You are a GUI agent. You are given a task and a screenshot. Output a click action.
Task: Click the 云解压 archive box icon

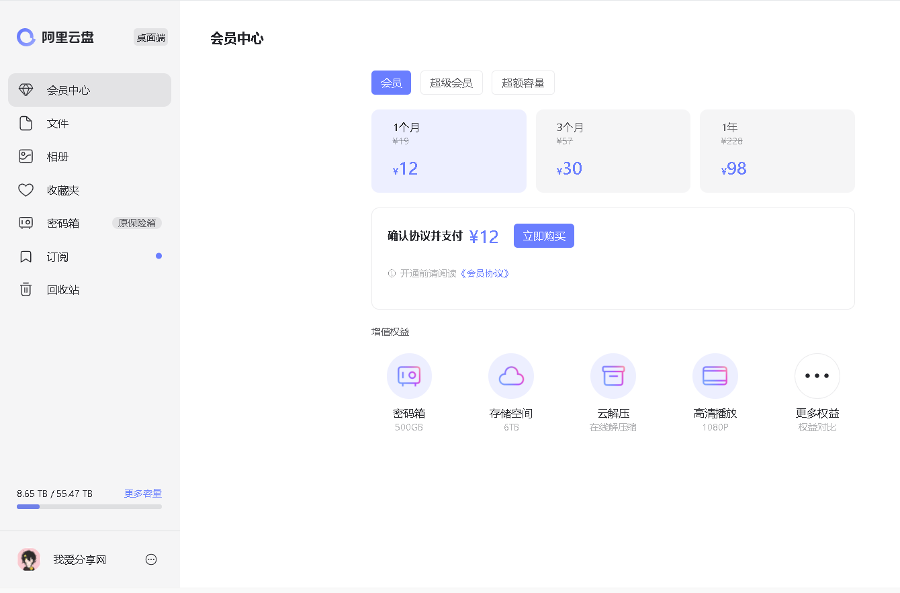pos(613,376)
